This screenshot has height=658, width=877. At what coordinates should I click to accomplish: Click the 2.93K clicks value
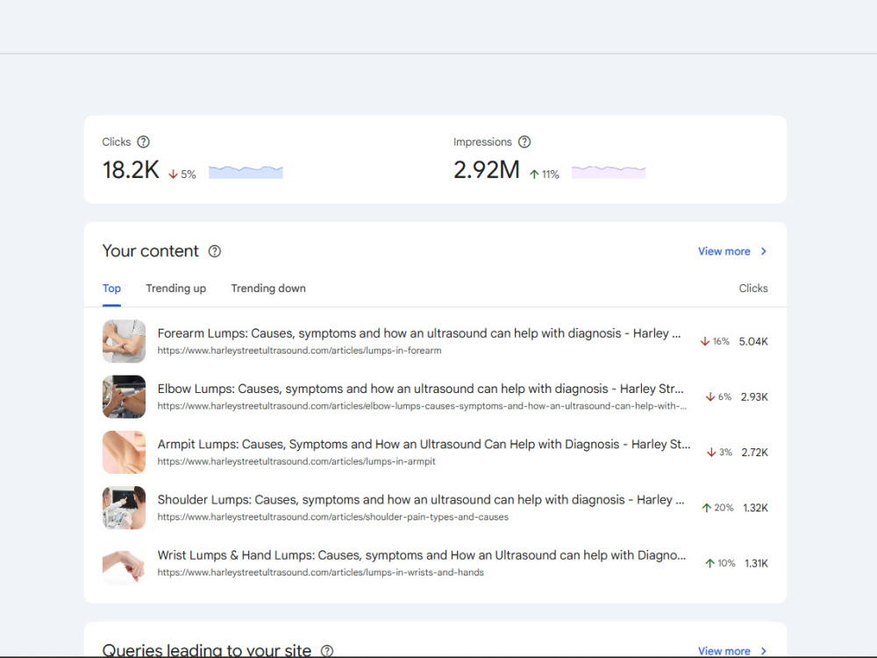[x=754, y=397]
